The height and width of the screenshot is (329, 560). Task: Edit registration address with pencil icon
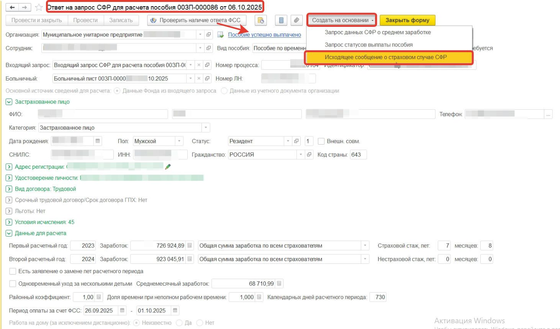[168, 166]
